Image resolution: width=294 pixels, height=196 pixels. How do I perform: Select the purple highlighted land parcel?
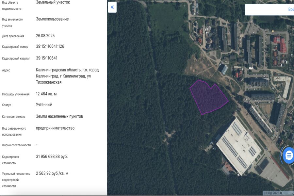[x=208, y=97]
